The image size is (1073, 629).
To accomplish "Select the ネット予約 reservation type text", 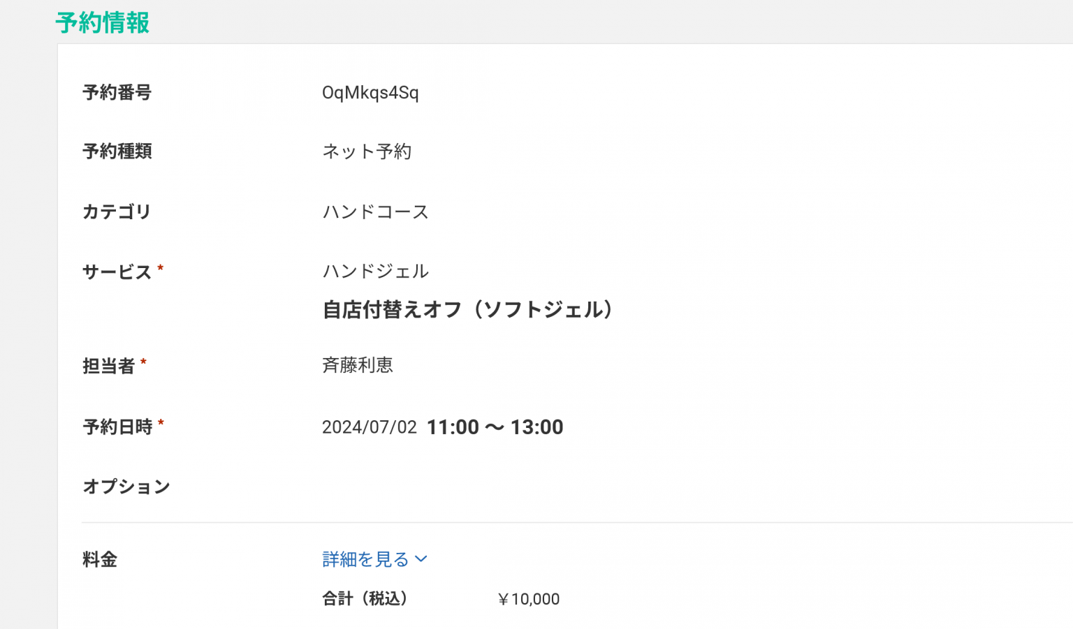I will click(367, 151).
